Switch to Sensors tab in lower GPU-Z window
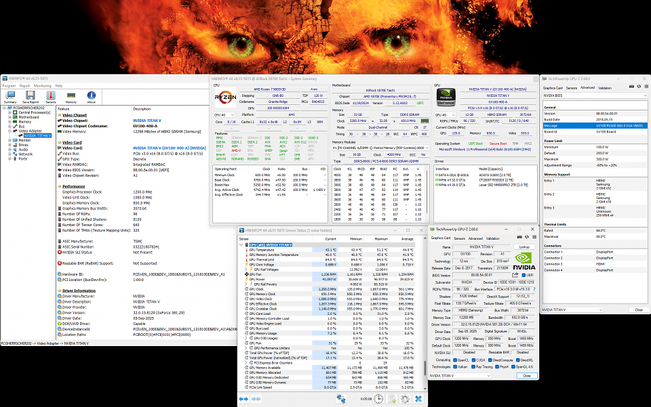This screenshot has height=407, width=651. tap(459, 238)
